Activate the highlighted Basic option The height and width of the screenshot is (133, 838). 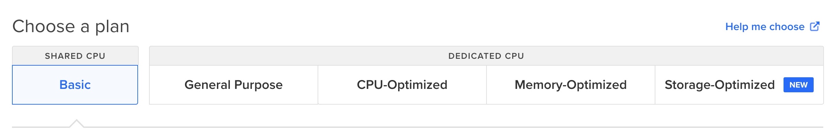point(75,85)
